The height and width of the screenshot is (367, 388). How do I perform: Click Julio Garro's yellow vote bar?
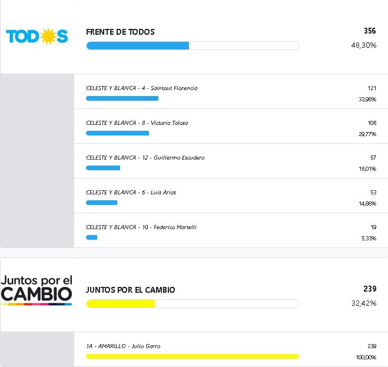(x=192, y=356)
